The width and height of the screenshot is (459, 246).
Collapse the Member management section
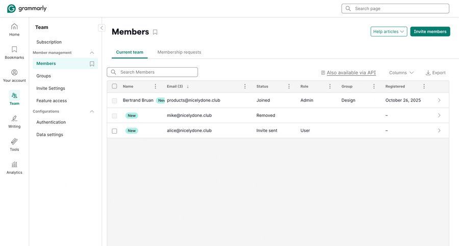tap(92, 53)
